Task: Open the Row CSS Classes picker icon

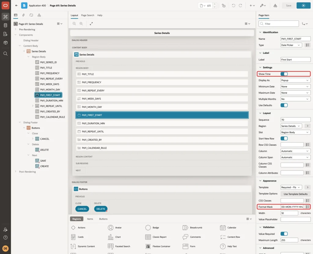Action: (307, 144)
